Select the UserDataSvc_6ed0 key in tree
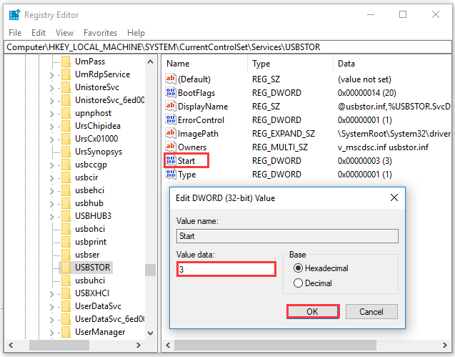The width and height of the screenshot is (455, 357). tap(109, 319)
